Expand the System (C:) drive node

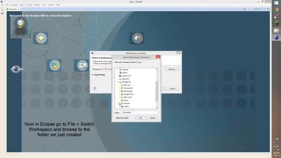pos(118,76)
